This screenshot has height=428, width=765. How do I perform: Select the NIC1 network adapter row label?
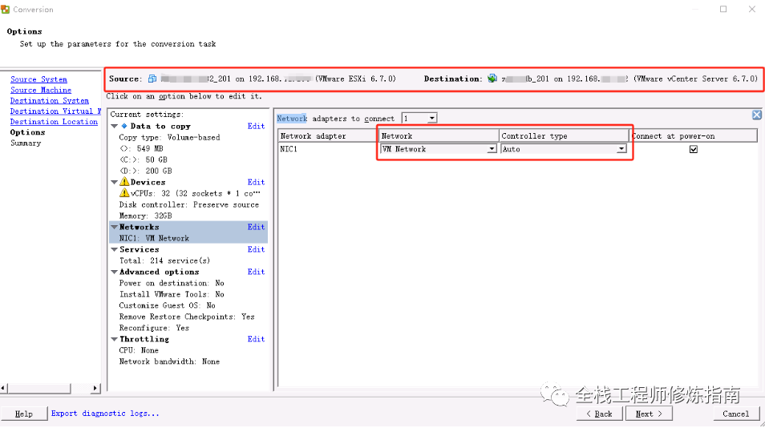tap(289, 149)
